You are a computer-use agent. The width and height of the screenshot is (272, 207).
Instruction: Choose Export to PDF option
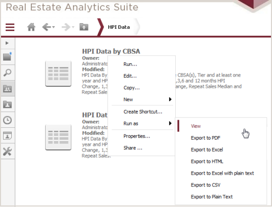point(205,138)
